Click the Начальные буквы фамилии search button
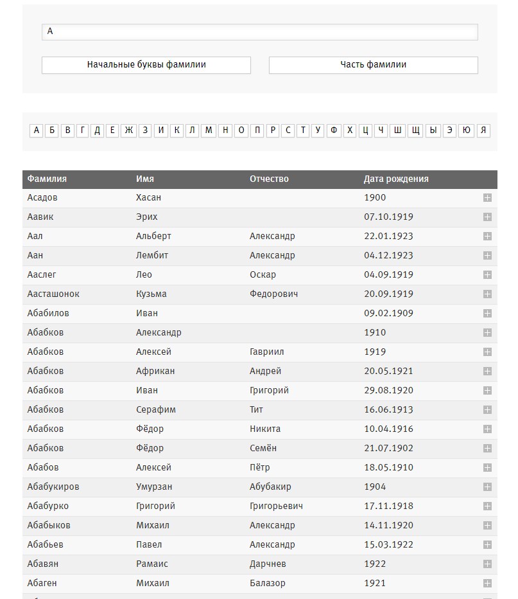Image resolution: width=518 pixels, height=599 pixels. pyautogui.click(x=146, y=65)
